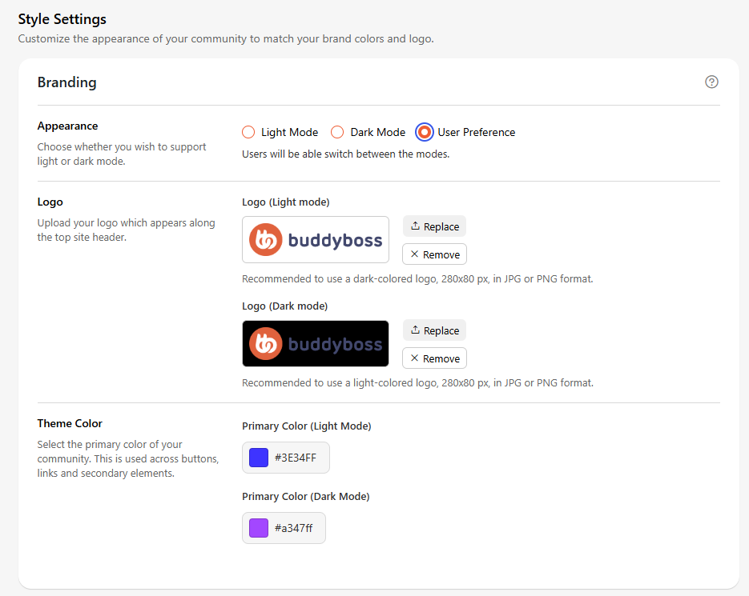Click the dark mode logo preview thumbnail
This screenshot has width=749, height=596.
(316, 343)
